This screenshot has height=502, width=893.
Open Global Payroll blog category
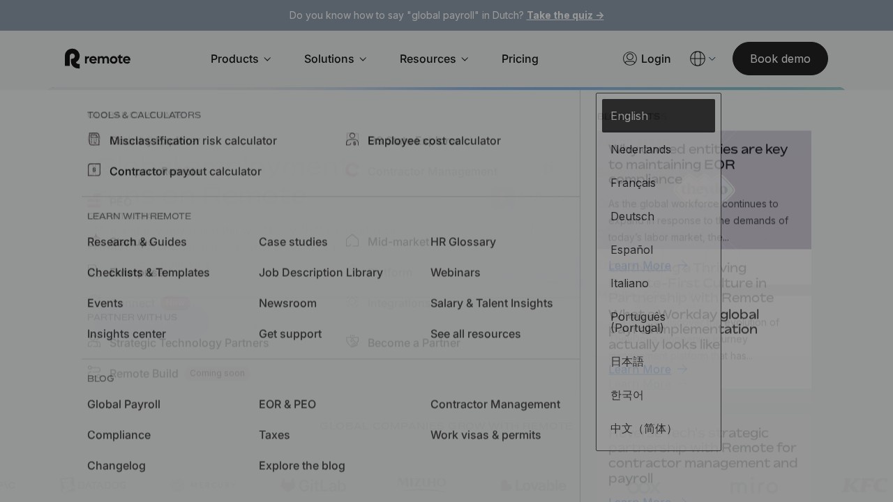[x=123, y=404]
